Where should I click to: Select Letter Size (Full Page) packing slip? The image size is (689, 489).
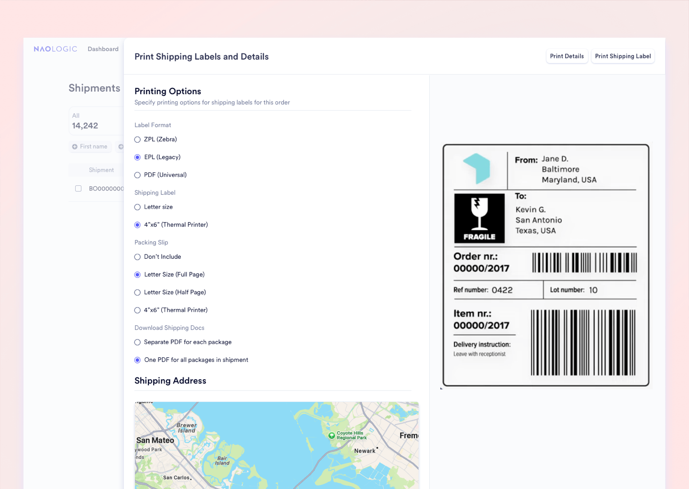click(x=137, y=275)
